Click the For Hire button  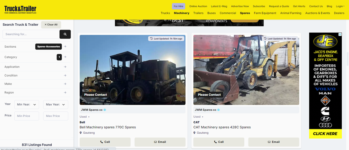coord(178,6)
